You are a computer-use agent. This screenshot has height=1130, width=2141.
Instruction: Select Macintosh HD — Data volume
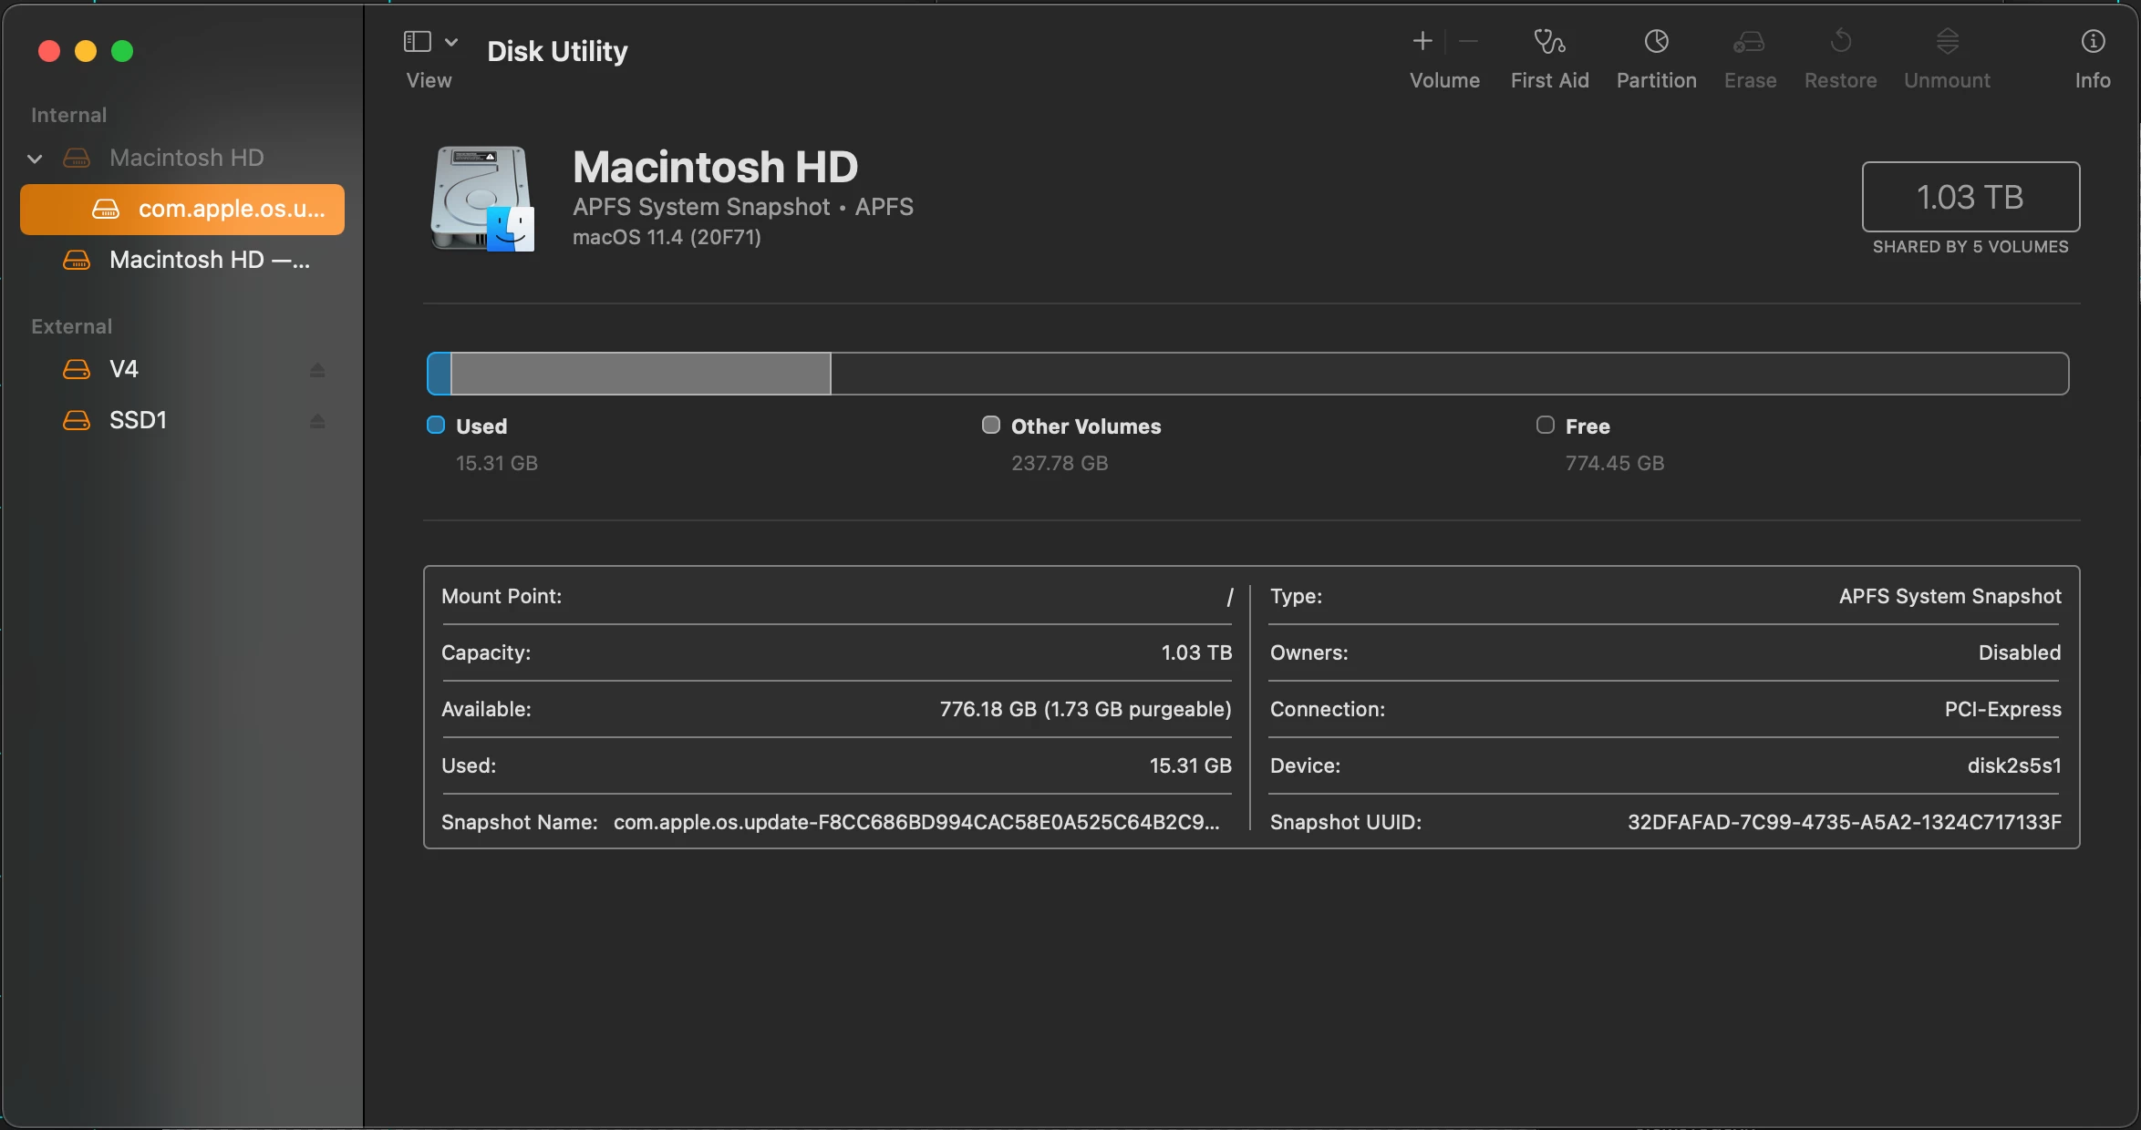(208, 261)
